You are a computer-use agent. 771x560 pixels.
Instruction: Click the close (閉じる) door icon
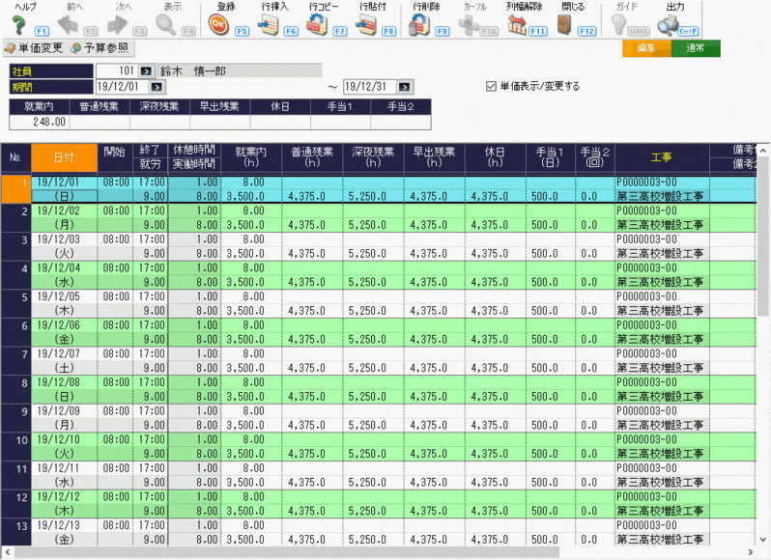tap(564, 25)
